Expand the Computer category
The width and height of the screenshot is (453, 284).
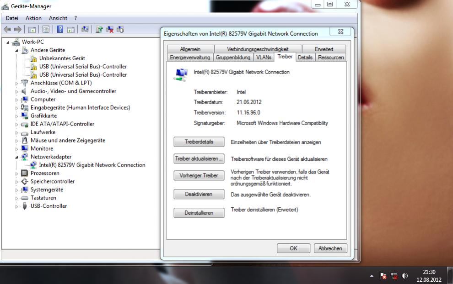point(16,100)
